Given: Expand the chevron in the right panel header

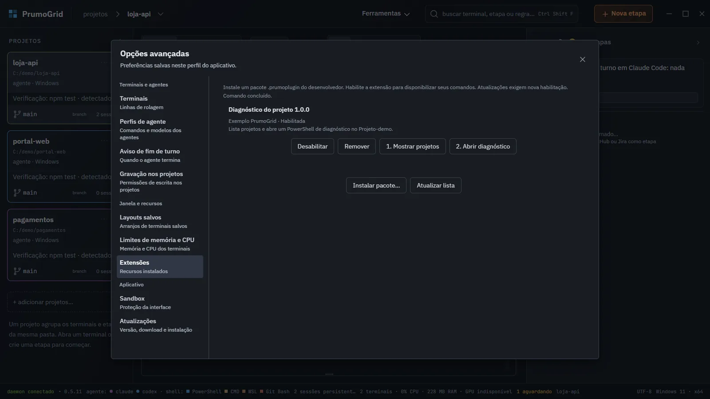Looking at the screenshot, I should 698,43.
